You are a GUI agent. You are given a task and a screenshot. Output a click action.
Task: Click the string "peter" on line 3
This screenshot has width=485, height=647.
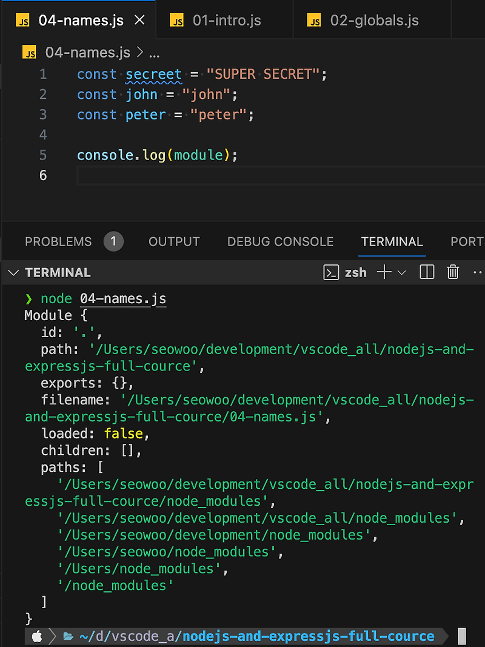click(x=219, y=115)
